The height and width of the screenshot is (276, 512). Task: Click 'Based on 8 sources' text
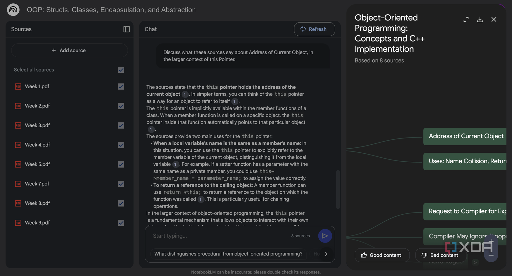(379, 61)
